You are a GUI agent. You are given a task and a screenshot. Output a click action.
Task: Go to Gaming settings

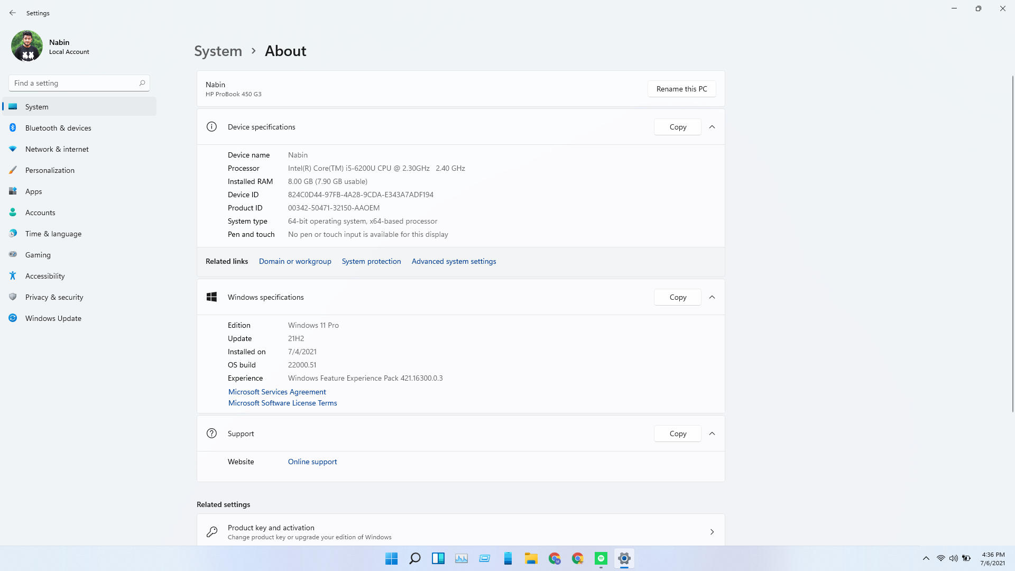(x=79, y=255)
